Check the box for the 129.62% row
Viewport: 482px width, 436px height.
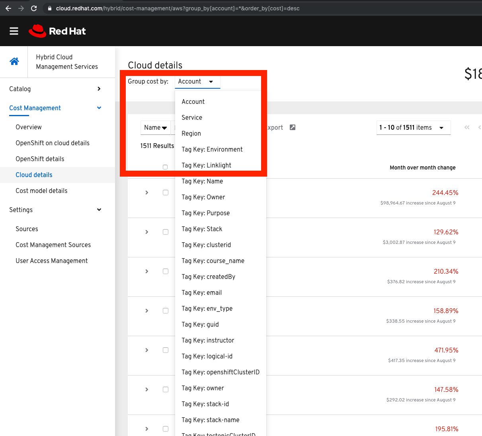(x=166, y=232)
